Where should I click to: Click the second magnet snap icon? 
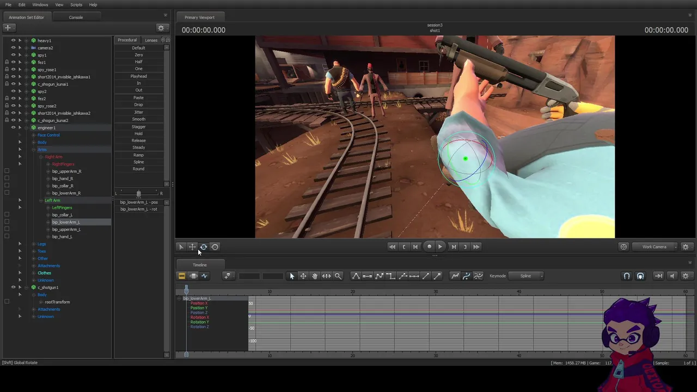640,276
